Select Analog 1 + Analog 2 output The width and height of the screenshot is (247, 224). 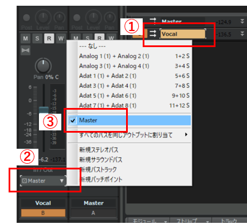(x=130, y=56)
